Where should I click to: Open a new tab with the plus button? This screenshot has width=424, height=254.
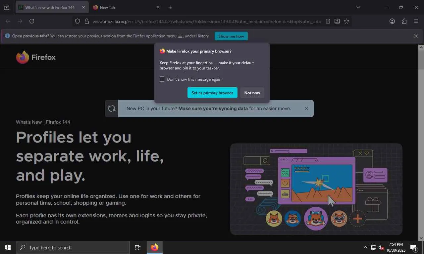170,7
